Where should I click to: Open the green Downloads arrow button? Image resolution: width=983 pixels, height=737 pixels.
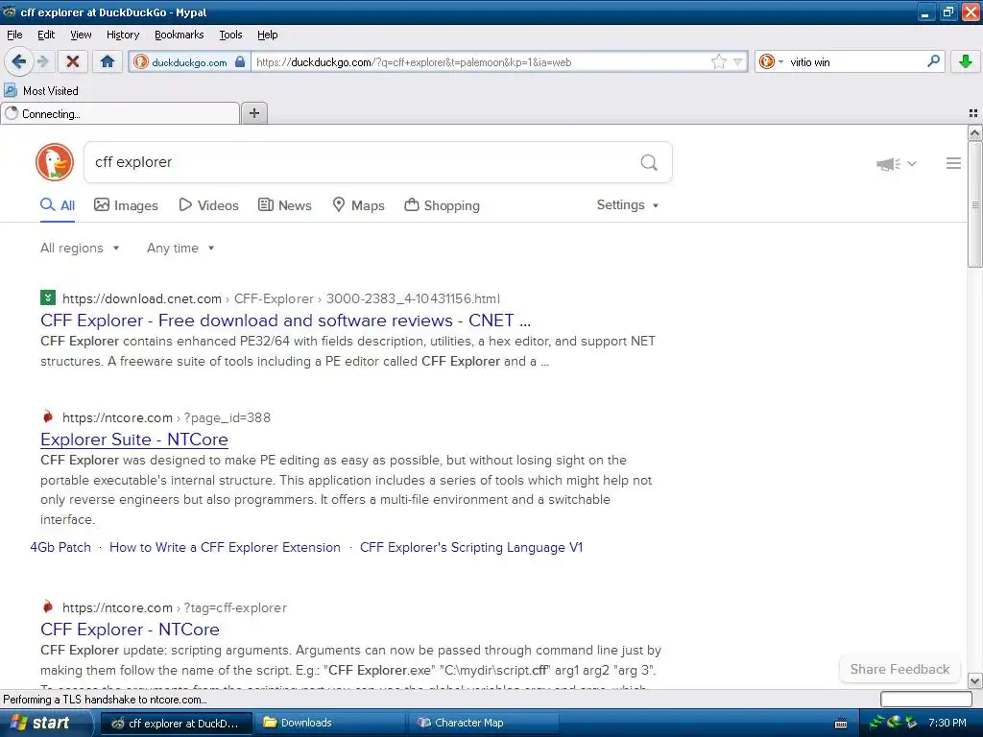(x=966, y=61)
